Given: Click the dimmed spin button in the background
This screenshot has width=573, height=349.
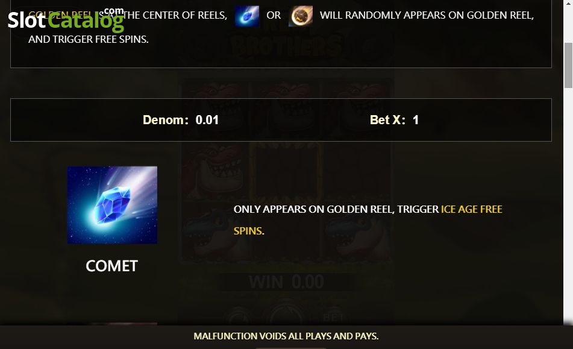Looking at the screenshot, I should coord(287,314).
